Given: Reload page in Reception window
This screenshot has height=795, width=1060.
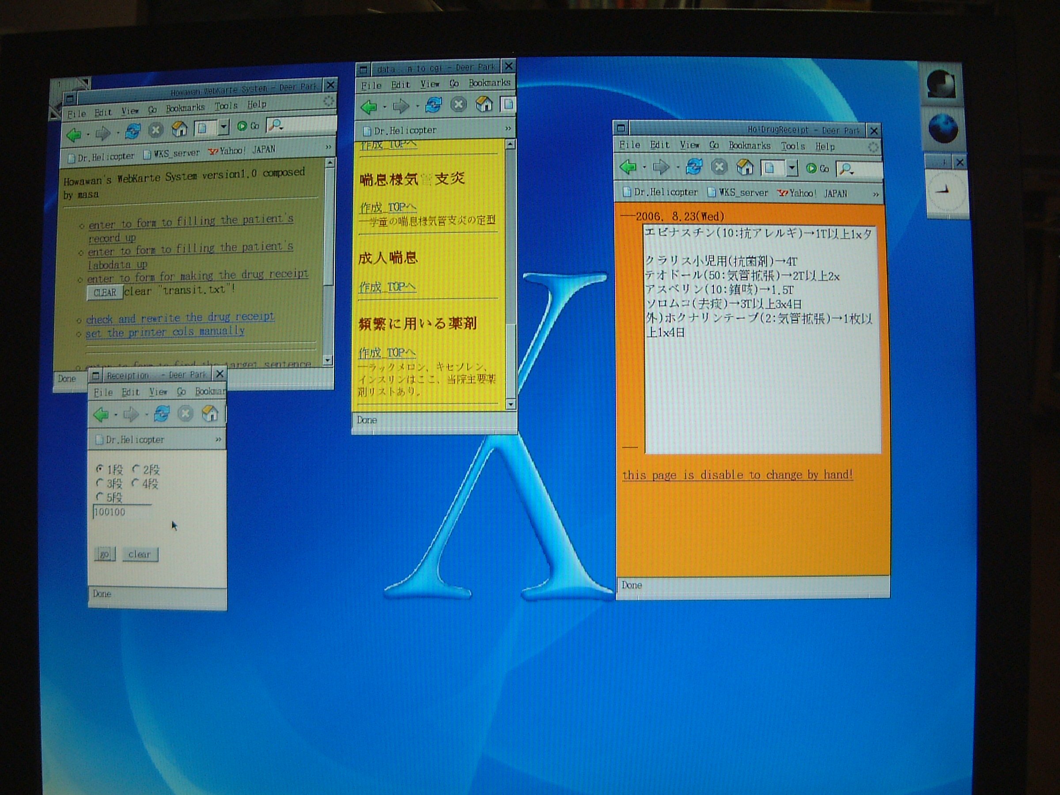Looking at the screenshot, I should point(161,413).
